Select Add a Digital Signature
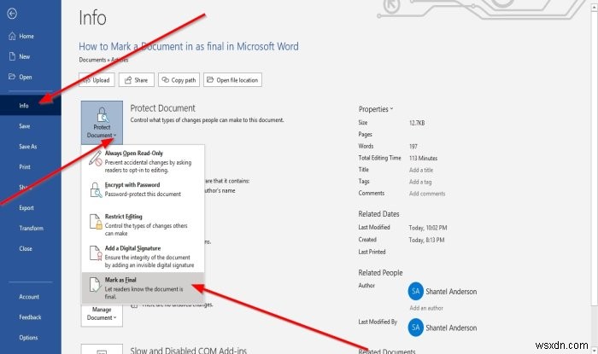This screenshot has height=354, width=598. [x=143, y=256]
